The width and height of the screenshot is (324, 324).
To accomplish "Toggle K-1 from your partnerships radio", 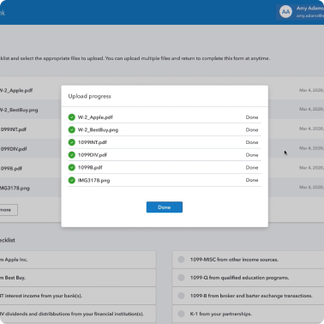I will (181, 314).
